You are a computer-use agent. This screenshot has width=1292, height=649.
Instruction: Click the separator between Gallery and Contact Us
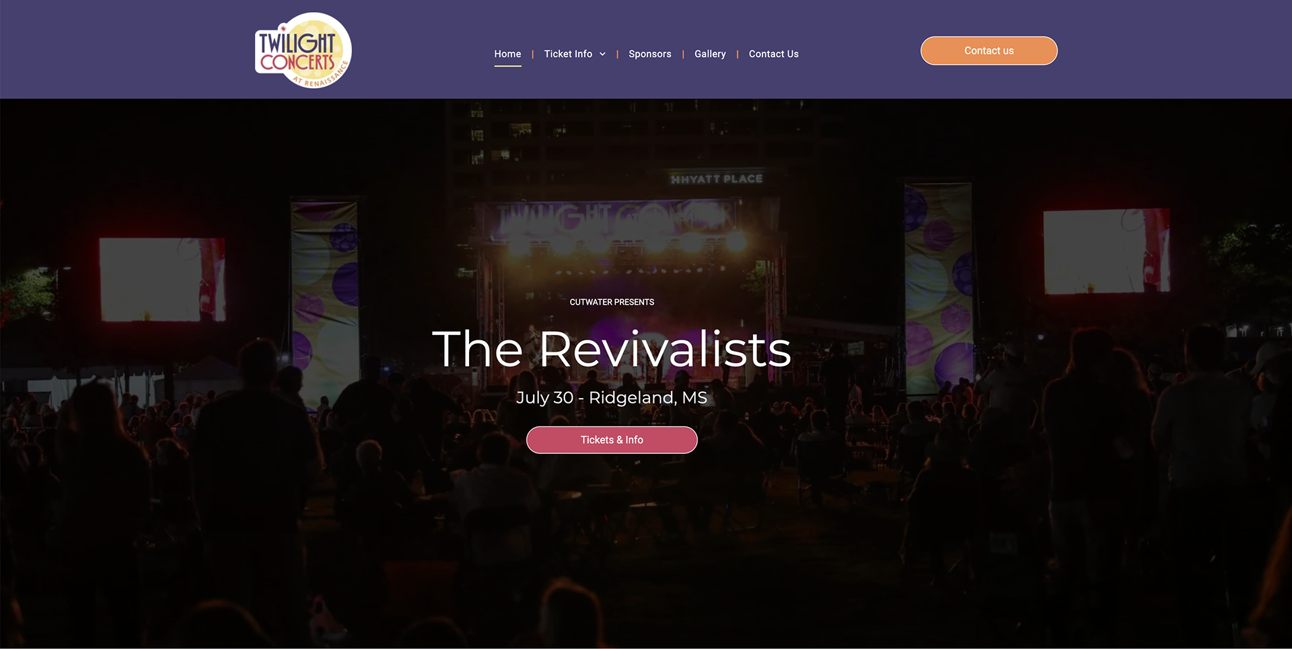pos(738,54)
